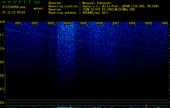Click the 0958 time marker
This screenshot has height=108, width=170.
[x=132, y=23]
